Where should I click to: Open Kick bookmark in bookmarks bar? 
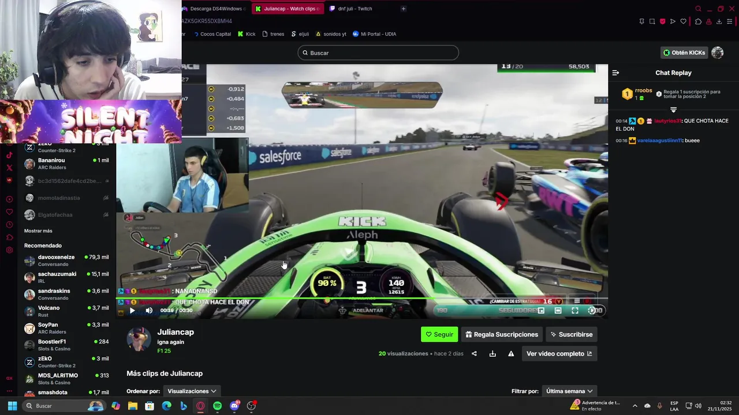[x=247, y=34]
